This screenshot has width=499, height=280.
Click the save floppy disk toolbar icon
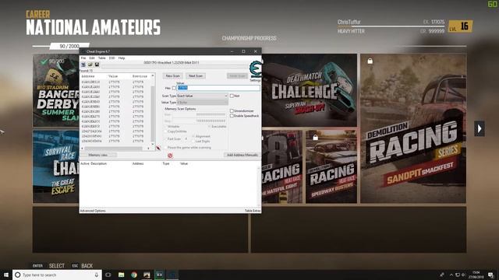pyautogui.click(x=97, y=65)
